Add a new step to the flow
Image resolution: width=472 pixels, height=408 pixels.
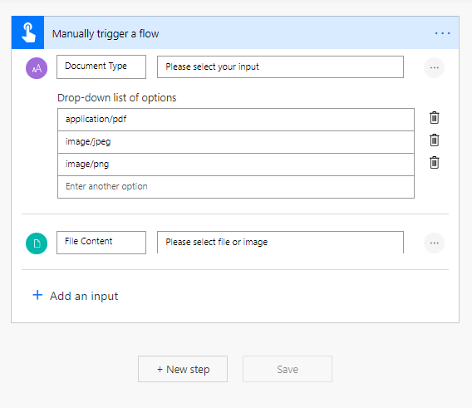point(183,369)
